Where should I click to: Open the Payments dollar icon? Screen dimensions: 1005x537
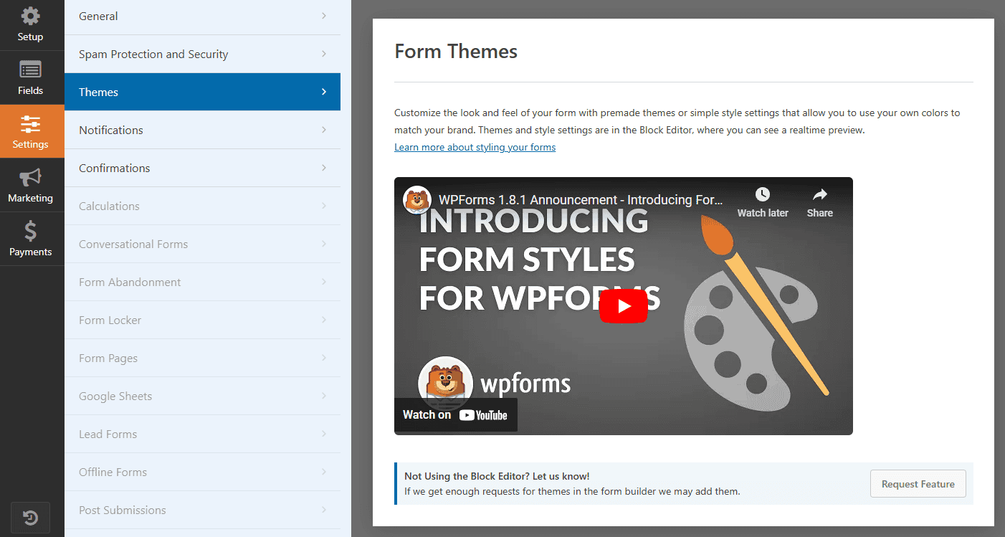30,231
